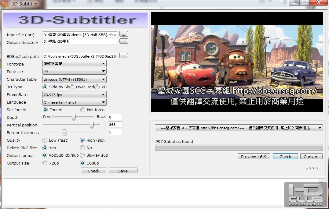Viewport: 329px width, 209px height.
Task: Select 2D type radio button
Action: 97,87
